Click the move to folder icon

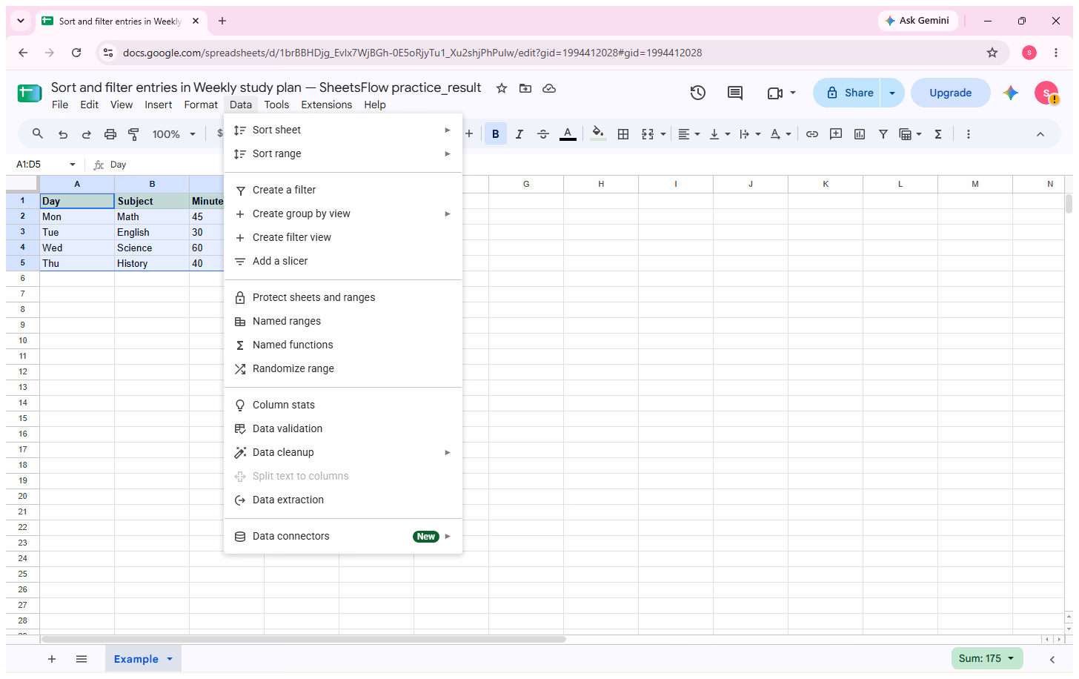click(525, 88)
